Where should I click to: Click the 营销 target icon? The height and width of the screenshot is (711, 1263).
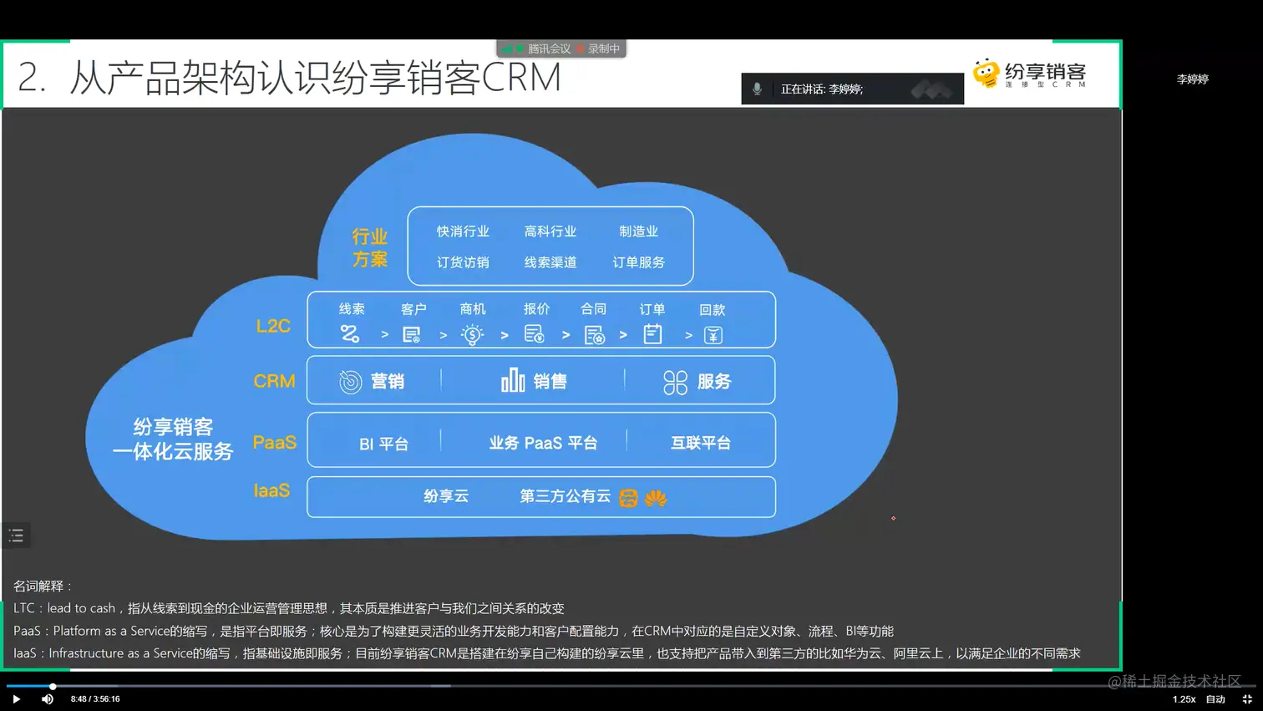click(x=350, y=382)
